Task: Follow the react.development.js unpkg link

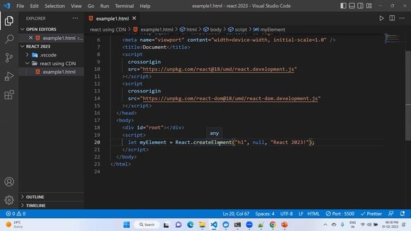Action: (218, 69)
